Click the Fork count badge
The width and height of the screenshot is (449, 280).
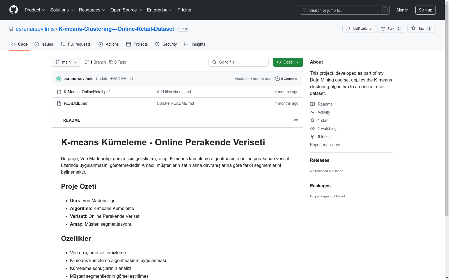click(398, 29)
